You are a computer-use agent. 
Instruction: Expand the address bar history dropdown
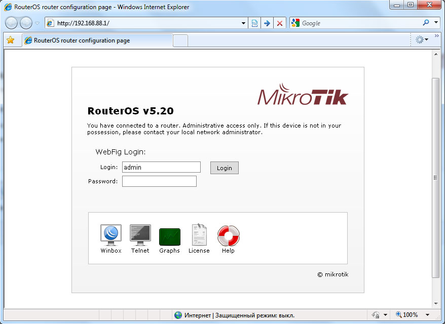(x=242, y=23)
